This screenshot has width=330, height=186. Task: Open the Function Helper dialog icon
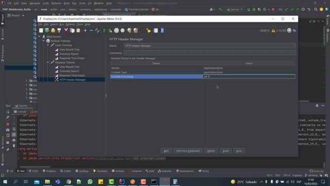tap(156, 30)
